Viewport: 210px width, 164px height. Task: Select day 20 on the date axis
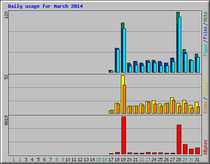point(129,159)
